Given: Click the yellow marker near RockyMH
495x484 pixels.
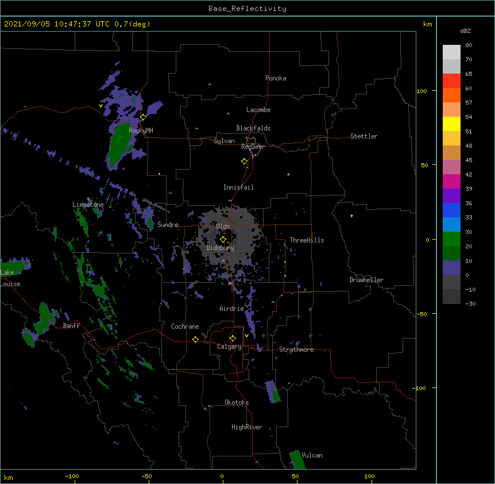Looking at the screenshot, I should 143,117.
